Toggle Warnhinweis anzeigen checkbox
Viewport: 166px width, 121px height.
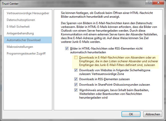click(76, 90)
